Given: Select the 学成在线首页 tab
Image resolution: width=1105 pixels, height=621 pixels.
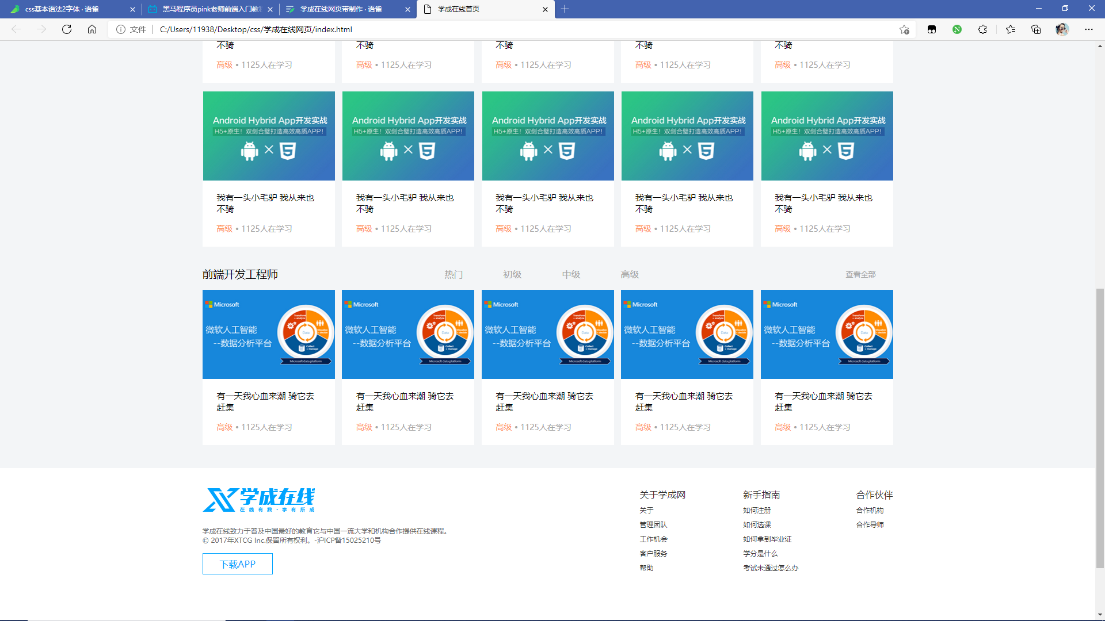Looking at the screenshot, I should (x=486, y=9).
